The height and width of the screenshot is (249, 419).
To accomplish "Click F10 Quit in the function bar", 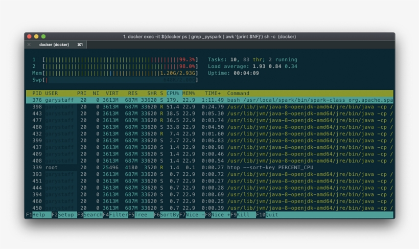I will [x=267, y=215].
